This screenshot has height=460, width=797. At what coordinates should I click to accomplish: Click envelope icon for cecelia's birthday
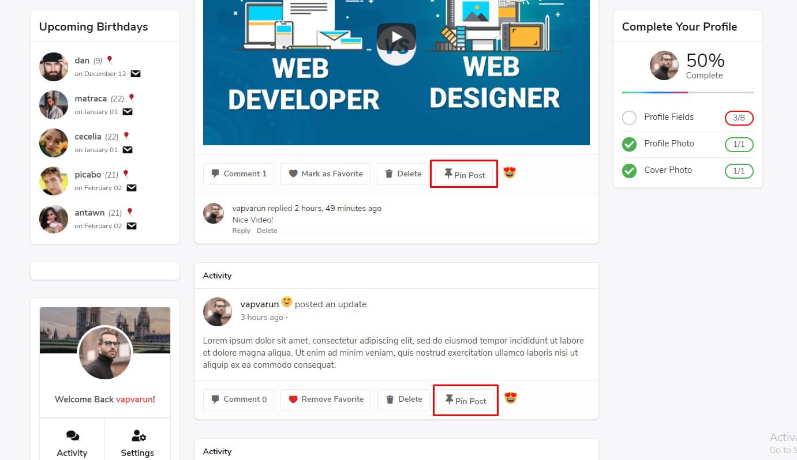pos(128,150)
